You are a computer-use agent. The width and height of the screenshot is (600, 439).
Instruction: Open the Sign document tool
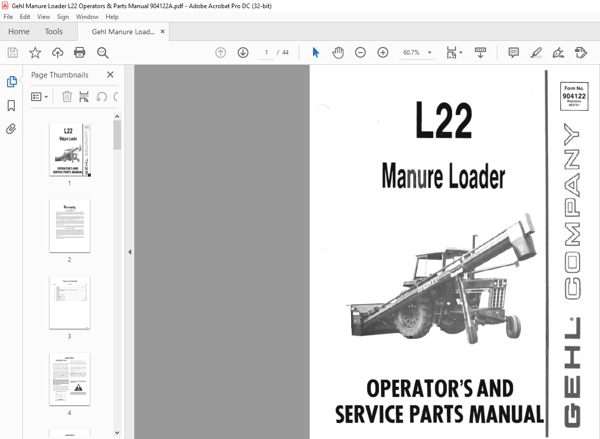pyautogui.click(x=558, y=53)
